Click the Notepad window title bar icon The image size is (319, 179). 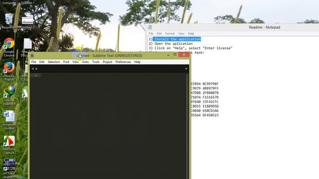click(x=150, y=27)
